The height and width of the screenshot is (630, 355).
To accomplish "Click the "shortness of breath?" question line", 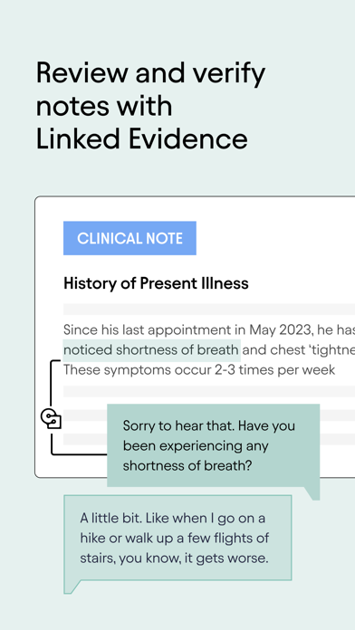I will 187,465.
